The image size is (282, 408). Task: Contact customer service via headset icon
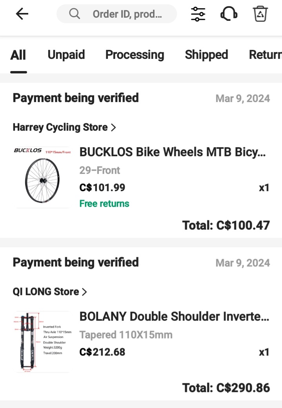tap(229, 14)
